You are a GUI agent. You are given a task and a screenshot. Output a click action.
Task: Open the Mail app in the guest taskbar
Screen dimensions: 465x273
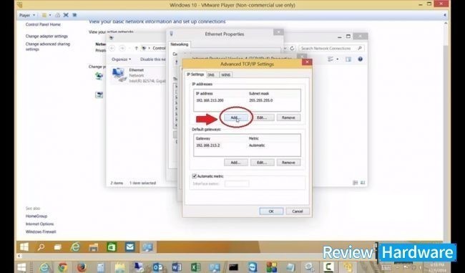tap(130, 247)
